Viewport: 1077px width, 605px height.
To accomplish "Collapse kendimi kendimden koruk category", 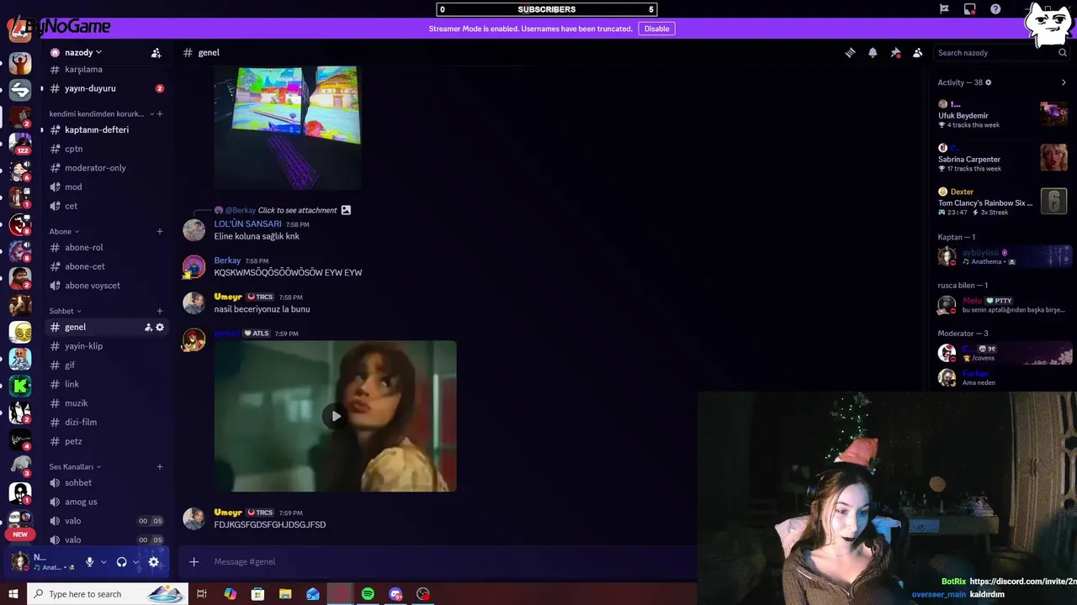I will click(x=101, y=113).
